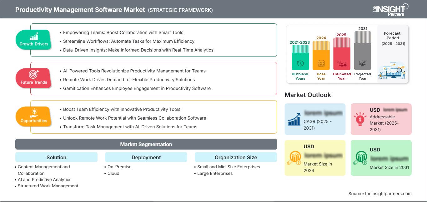Open the Organization Size segment header
This screenshot has width=427, height=202.
[x=236, y=157]
